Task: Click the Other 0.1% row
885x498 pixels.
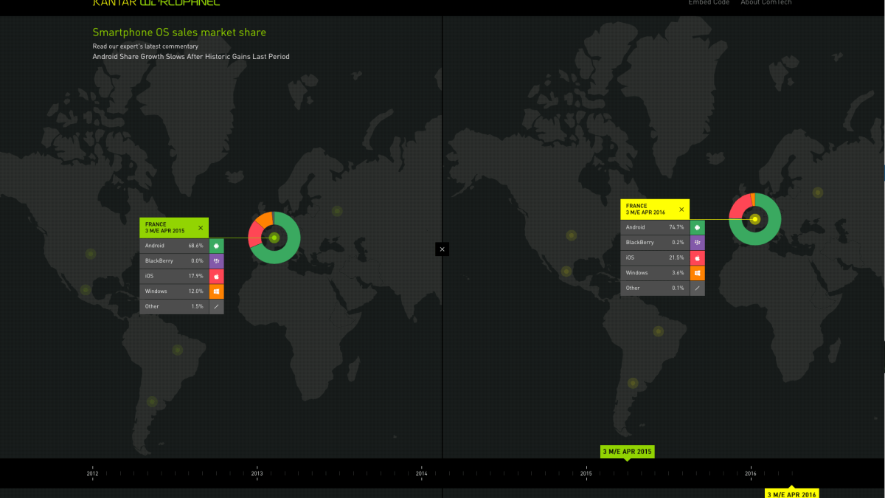Action: (x=662, y=288)
